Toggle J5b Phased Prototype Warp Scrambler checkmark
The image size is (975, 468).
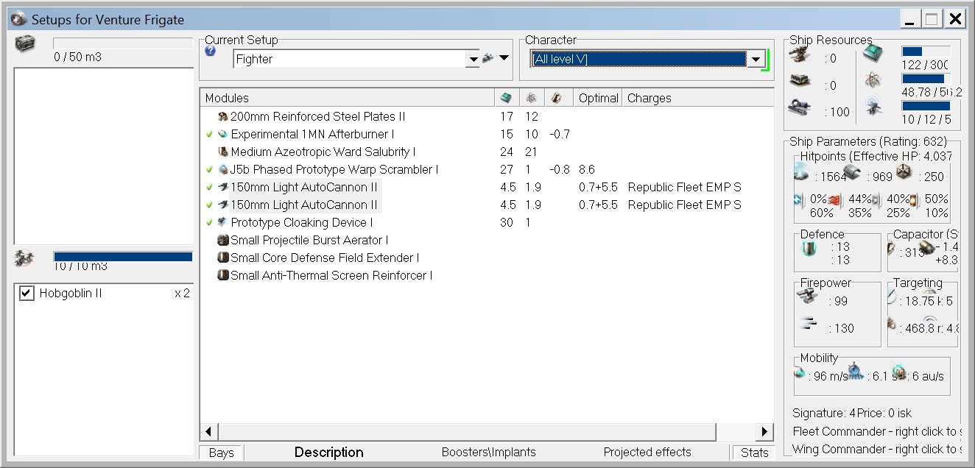[x=210, y=169]
